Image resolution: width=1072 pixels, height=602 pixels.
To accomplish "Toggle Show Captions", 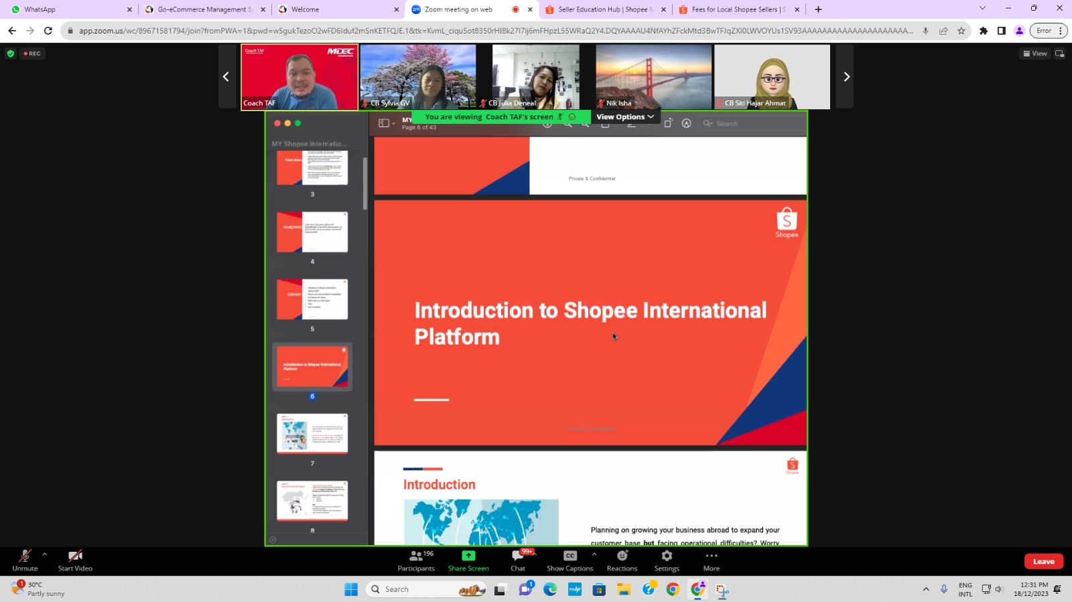I will pyautogui.click(x=569, y=560).
